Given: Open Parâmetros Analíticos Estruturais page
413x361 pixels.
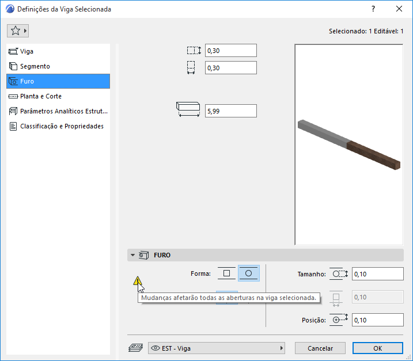Looking at the screenshot, I should point(58,111).
